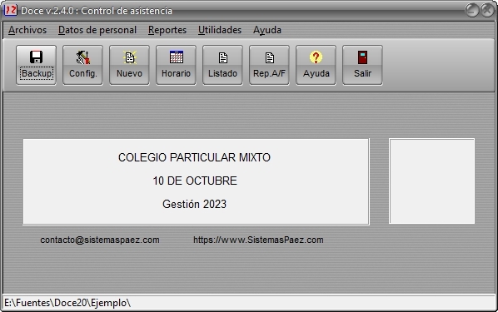This screenshot has height=312, width=498.
Task: Open the Datos de personal menu
Action: click(x=97, y=30)
